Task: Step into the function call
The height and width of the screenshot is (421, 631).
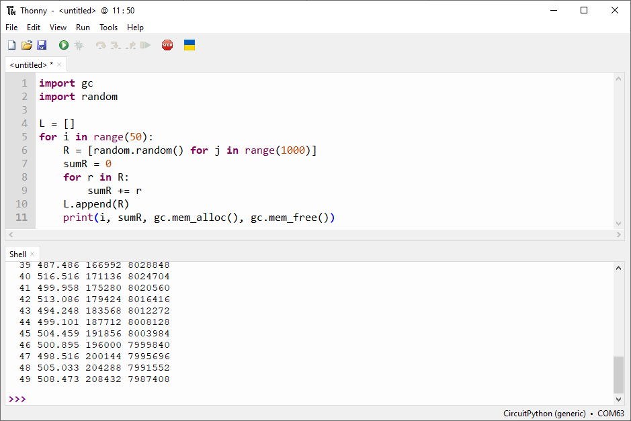Action: coord(116,45)
